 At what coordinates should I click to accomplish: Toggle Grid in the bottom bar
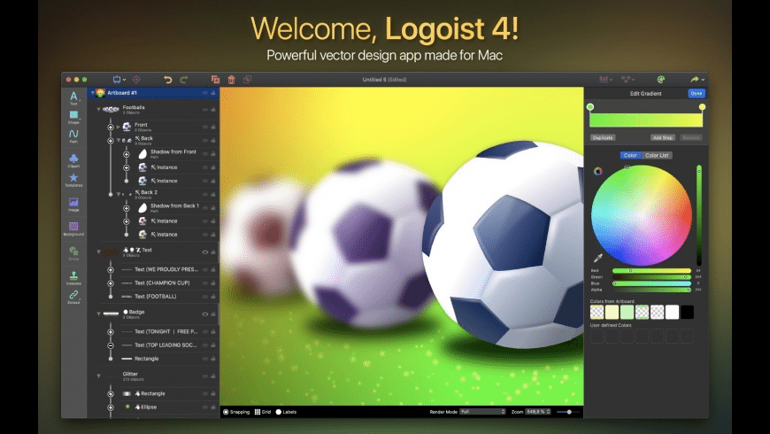point(263,412)
